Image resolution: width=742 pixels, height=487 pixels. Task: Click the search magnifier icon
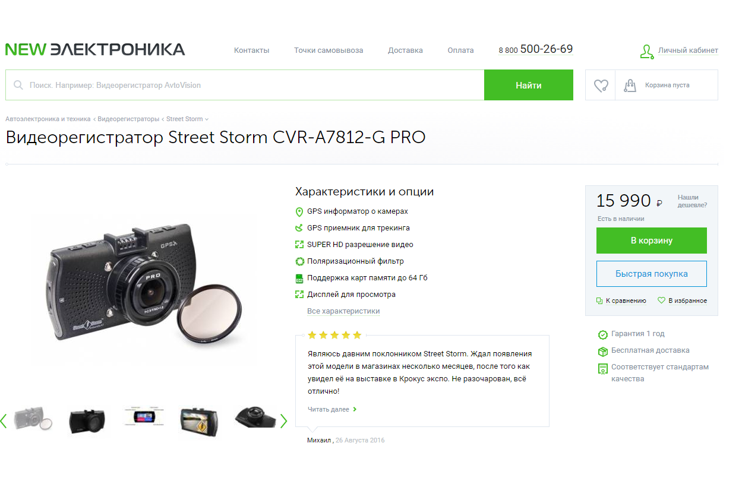pos(18,85)
